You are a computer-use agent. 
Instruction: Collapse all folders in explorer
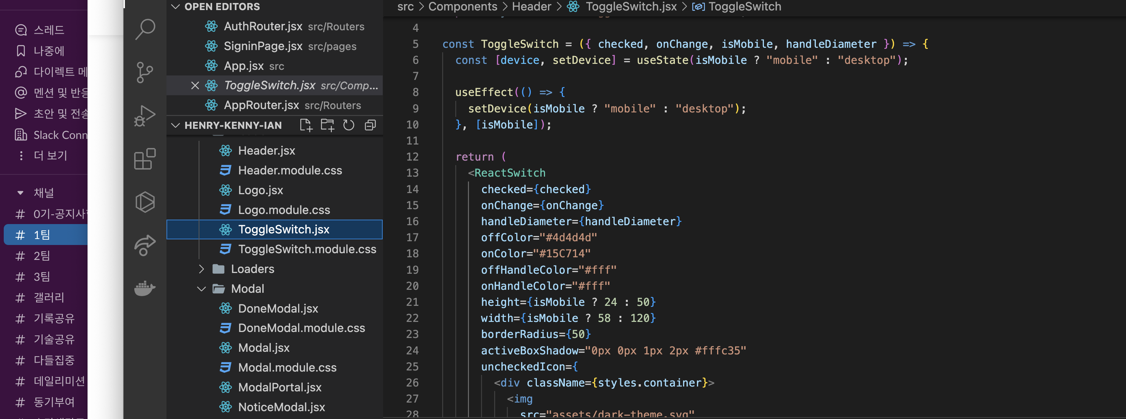(x=370, y=125)
